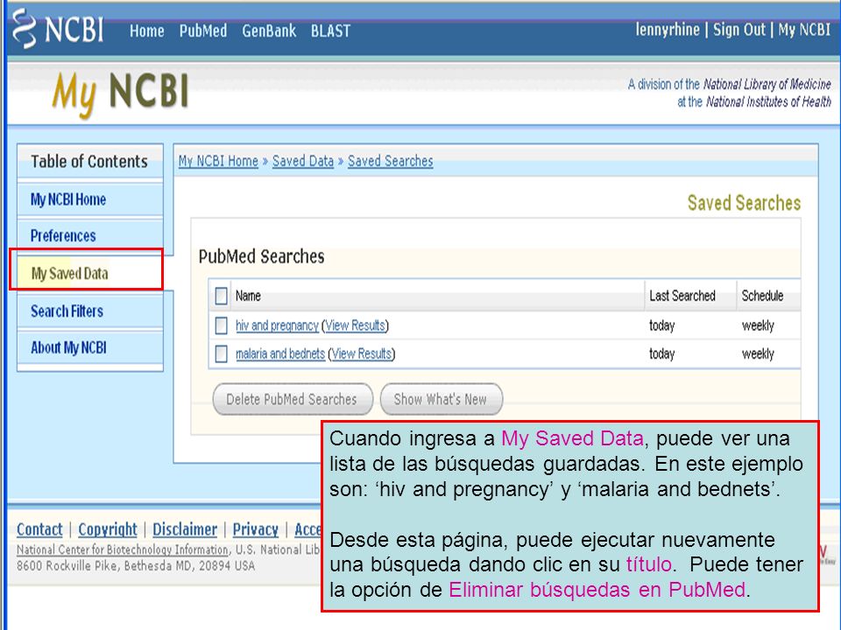Viewport: 841px width, 630px height.
Task: Sign Out of My NCBI
Action: pyautogui.click(x=739, y=30)
